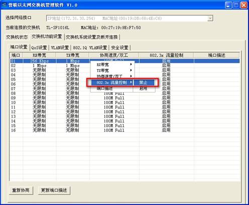The image size is (249, 205).
Task: Select the 交换机功能设置 tab
Action: (x=47, y=36)
